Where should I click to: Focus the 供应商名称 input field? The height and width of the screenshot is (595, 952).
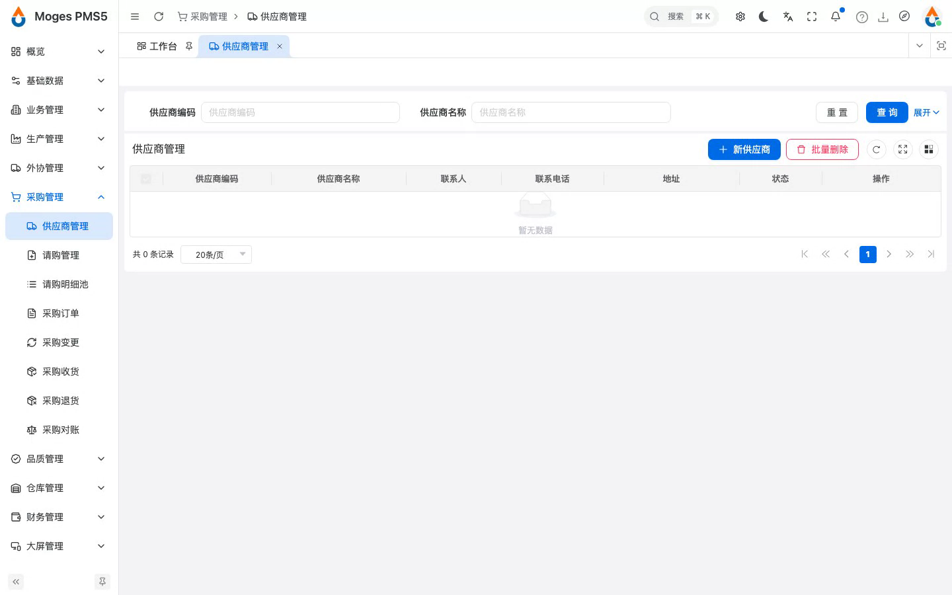[571, 112]
